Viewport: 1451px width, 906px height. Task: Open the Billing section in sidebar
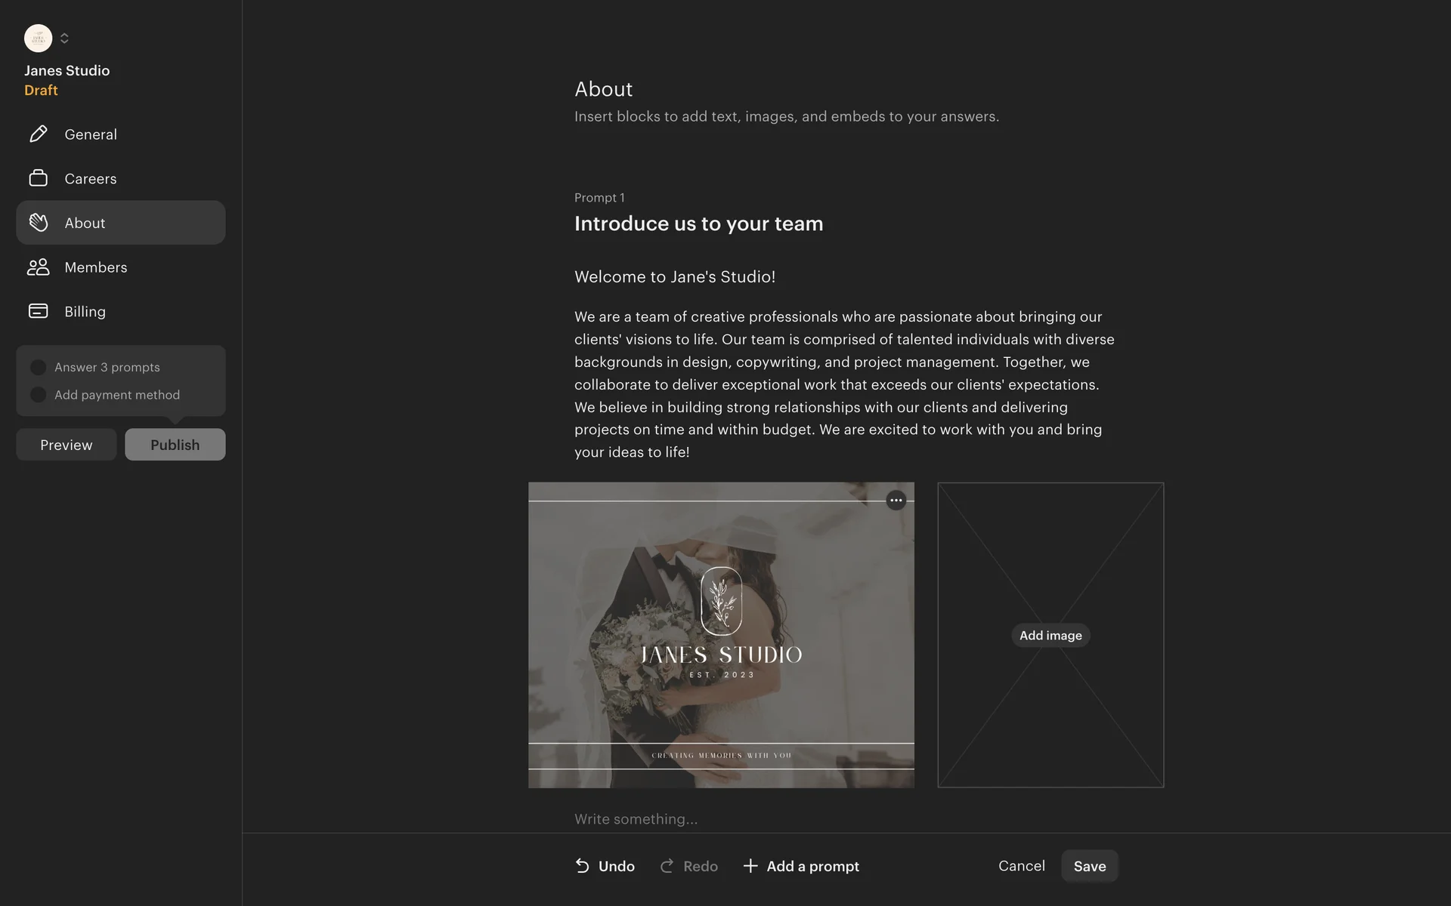[121, 311]
